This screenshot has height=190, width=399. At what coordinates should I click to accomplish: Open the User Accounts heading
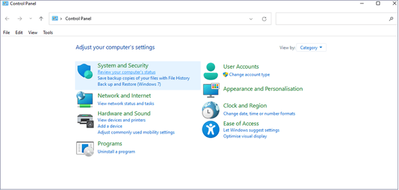point(241,66)
